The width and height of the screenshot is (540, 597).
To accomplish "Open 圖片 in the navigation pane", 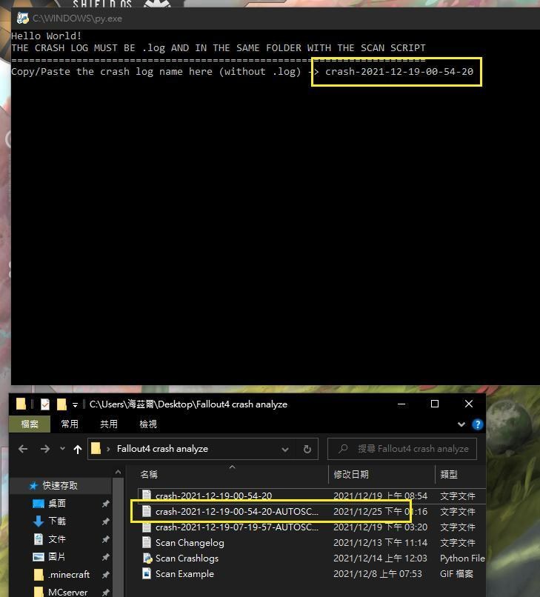I will click(57, 557).
